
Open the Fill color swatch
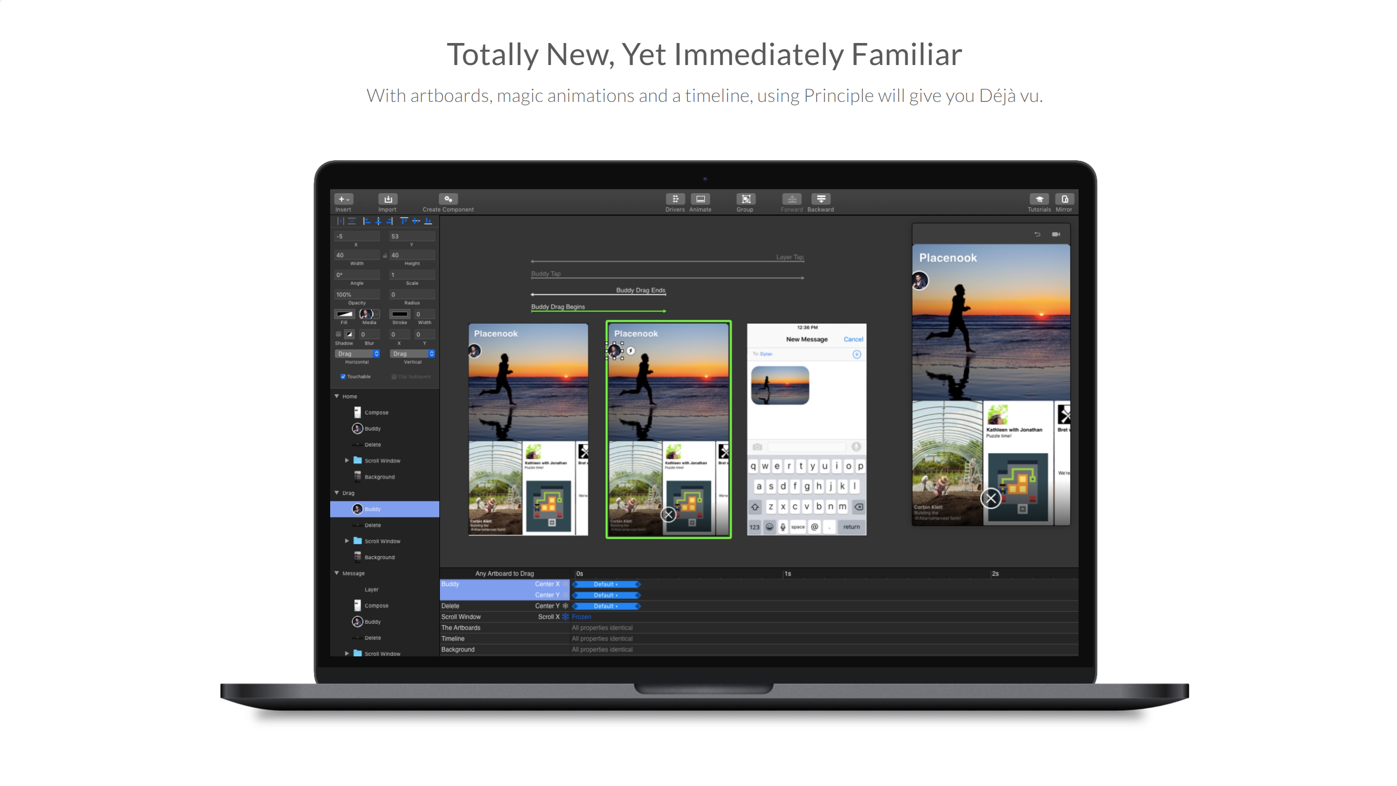(x=344, y=314)
